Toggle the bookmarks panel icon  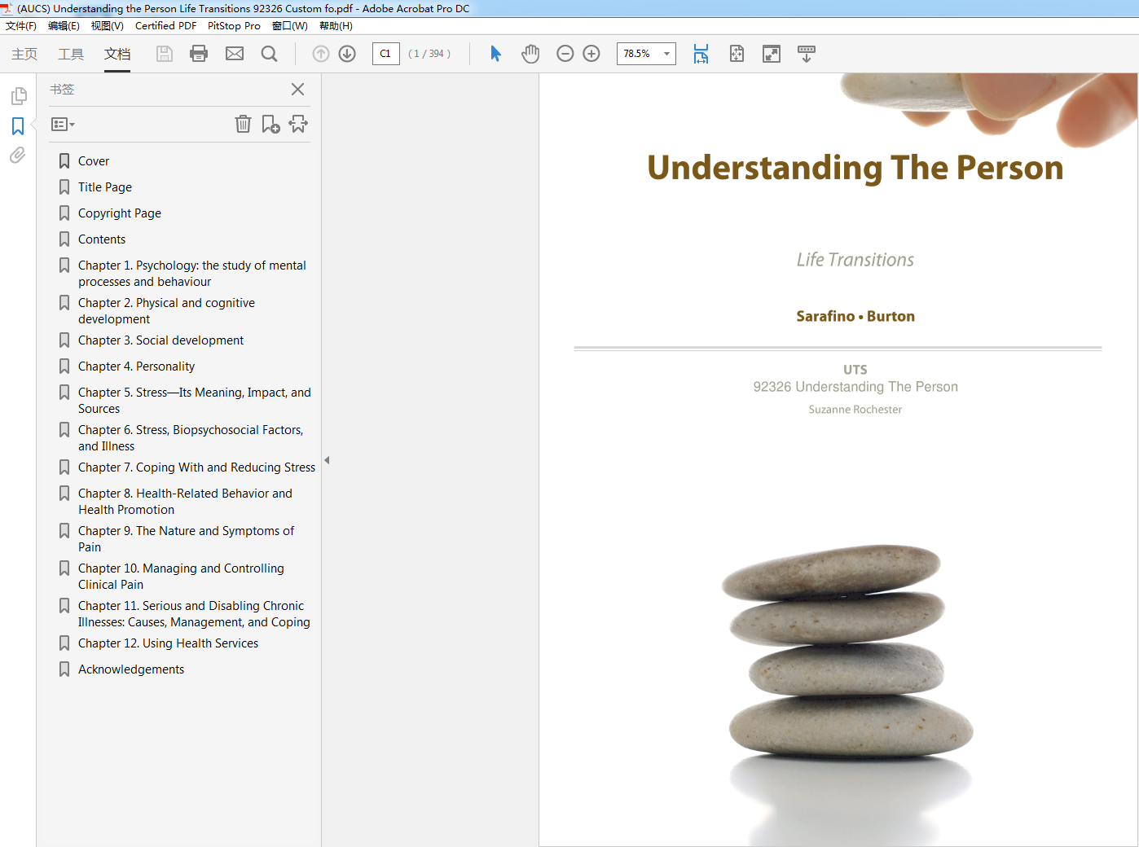18,126
